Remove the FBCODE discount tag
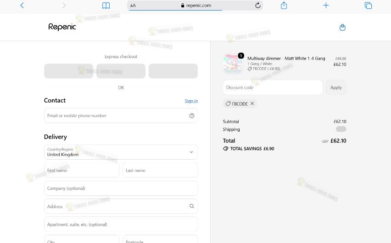Screen dimensions: 391x243 coord(252,103)
